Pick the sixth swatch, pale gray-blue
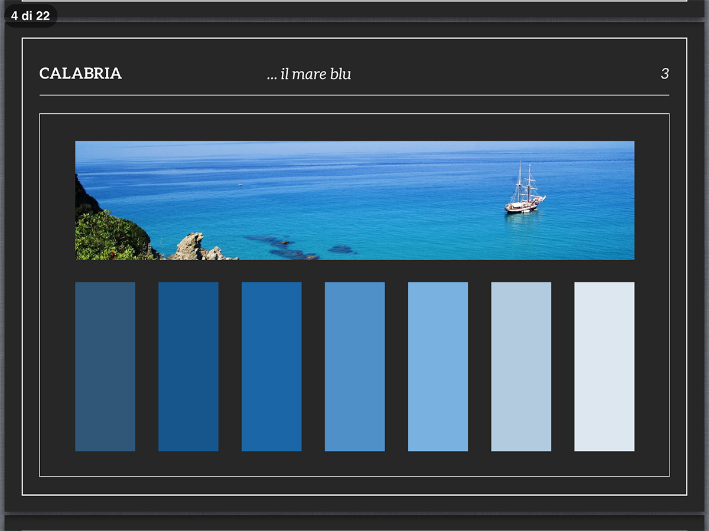Image resolution: width=709 pixels, height=531 pixels. click(521, 366)
